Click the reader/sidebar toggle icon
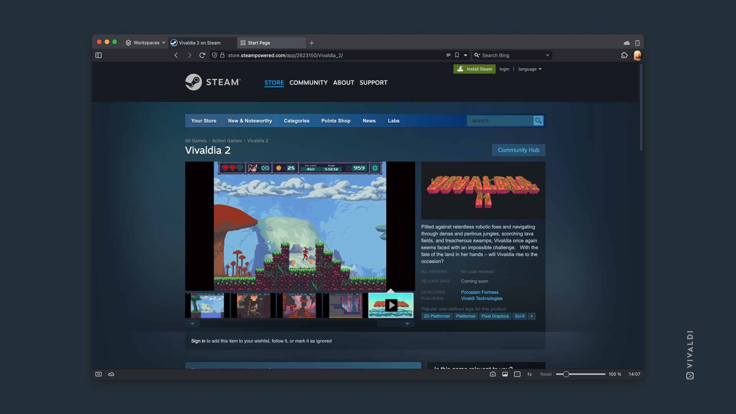 pyautogui.click(x=100, y=55)
